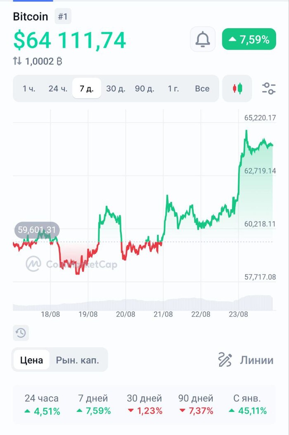
Task: Tap the 30 дней performance stat
Action: click(144, 404)
